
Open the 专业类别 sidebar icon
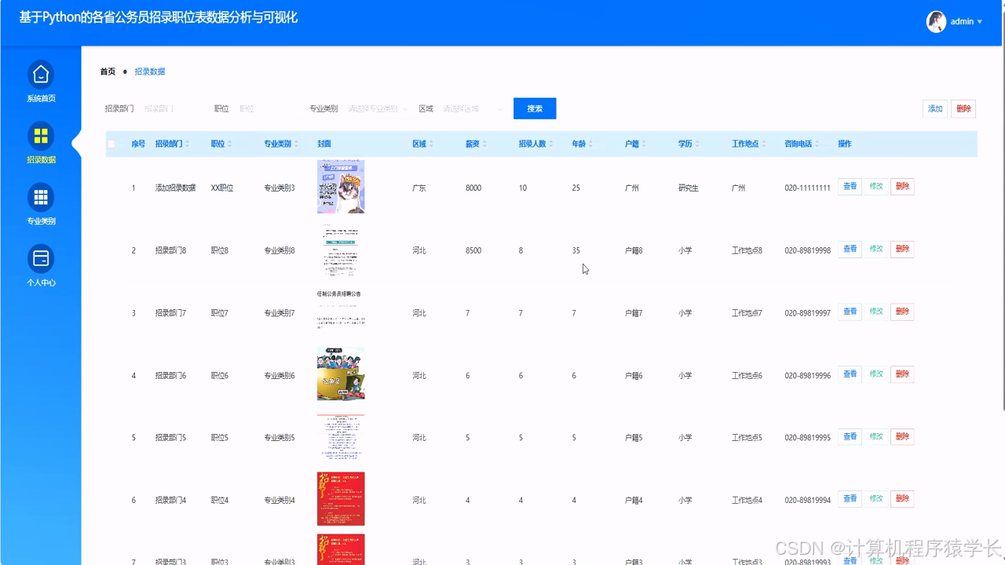41,196
